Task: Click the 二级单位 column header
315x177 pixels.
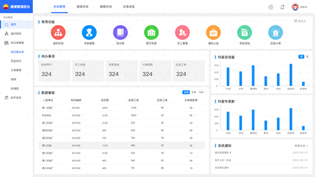Action: point(48,100)
